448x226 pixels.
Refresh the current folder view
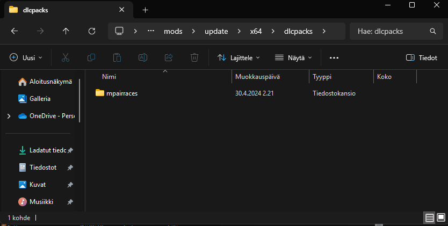click(x=92, y=31)
